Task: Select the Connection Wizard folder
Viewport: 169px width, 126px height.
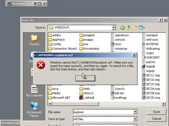Action: 62,49
